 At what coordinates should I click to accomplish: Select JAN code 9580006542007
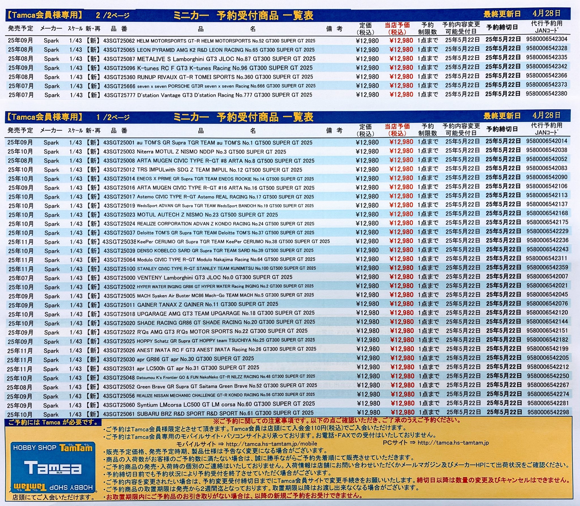click(547, 277)
